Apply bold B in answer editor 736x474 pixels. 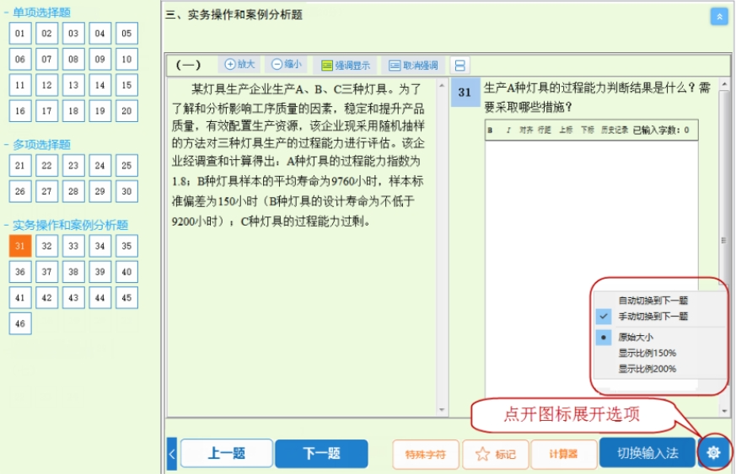tap(490, 130)
